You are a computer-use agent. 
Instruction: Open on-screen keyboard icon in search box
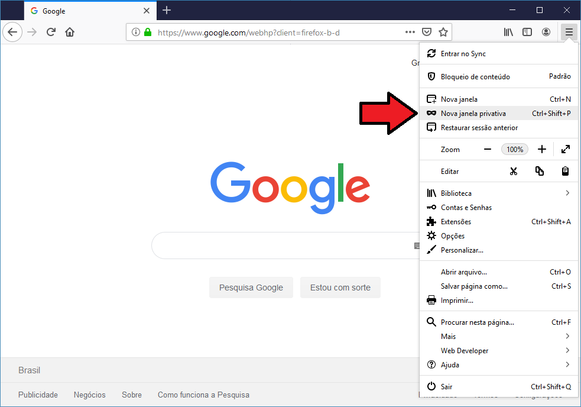[417, 246]
